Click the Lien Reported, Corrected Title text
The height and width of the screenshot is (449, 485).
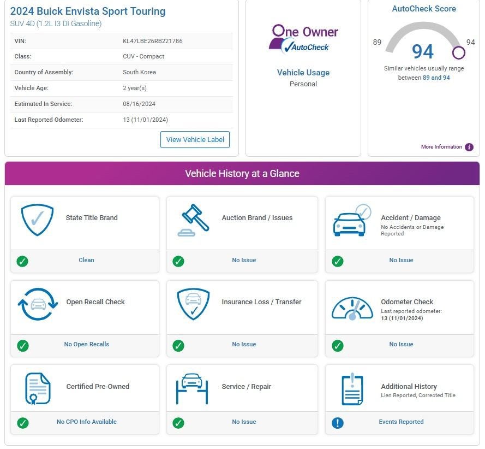418,395
